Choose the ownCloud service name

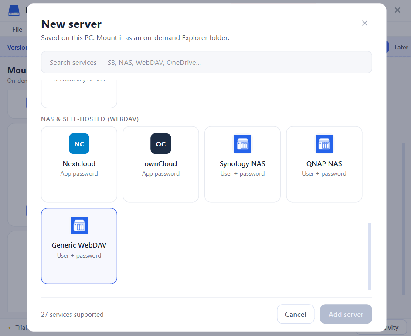pyautogui.click(x=161, y=163)
